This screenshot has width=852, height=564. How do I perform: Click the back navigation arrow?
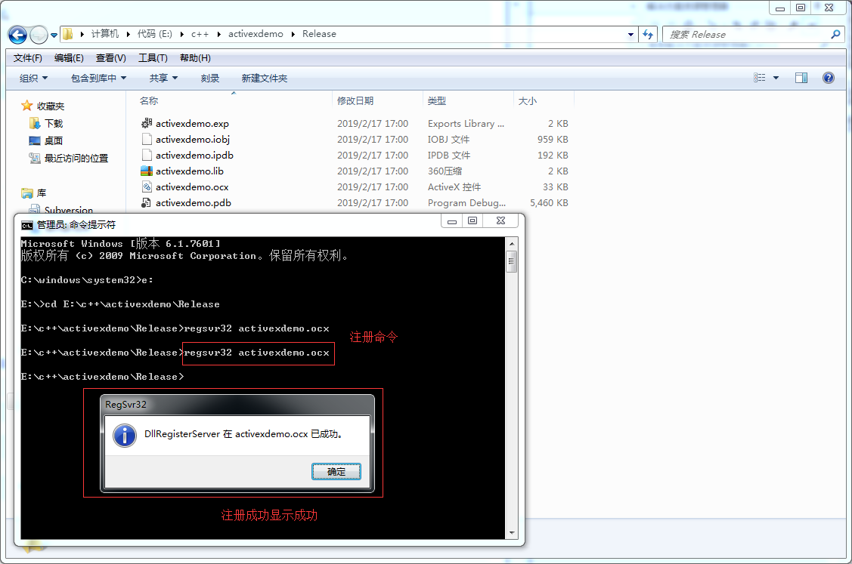[x=17, y=34]
